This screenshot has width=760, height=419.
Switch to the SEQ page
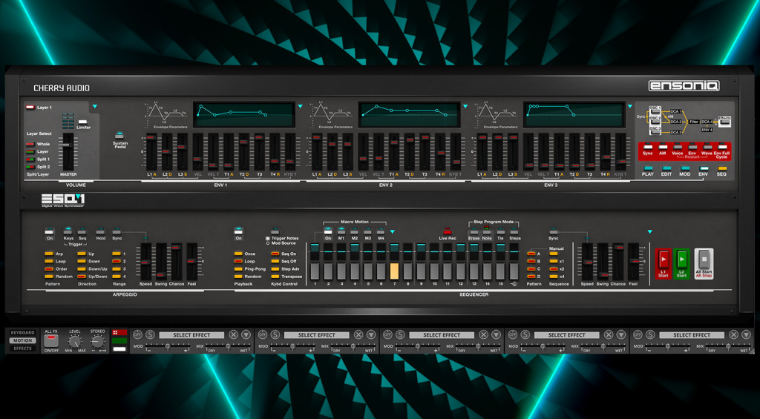pyautogui.click(x=721, y=168)
